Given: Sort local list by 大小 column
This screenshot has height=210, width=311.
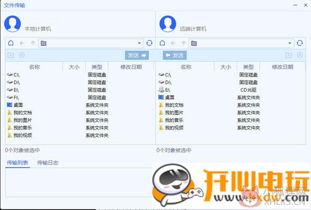Looking at the screenshot, I should click(74, 67).
